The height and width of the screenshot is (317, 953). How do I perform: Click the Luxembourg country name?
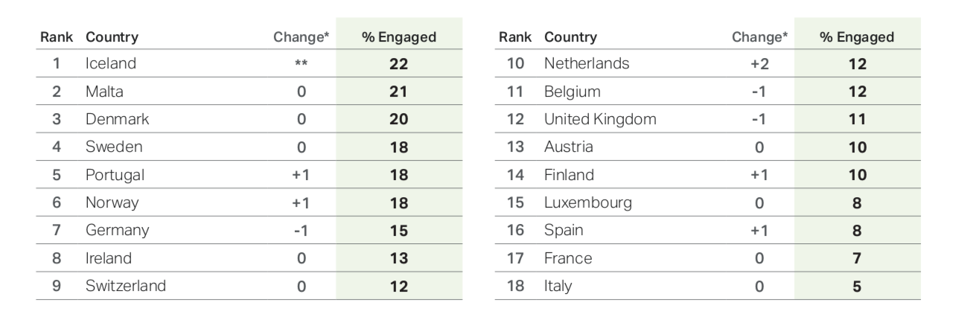click(x=588, y=203)
